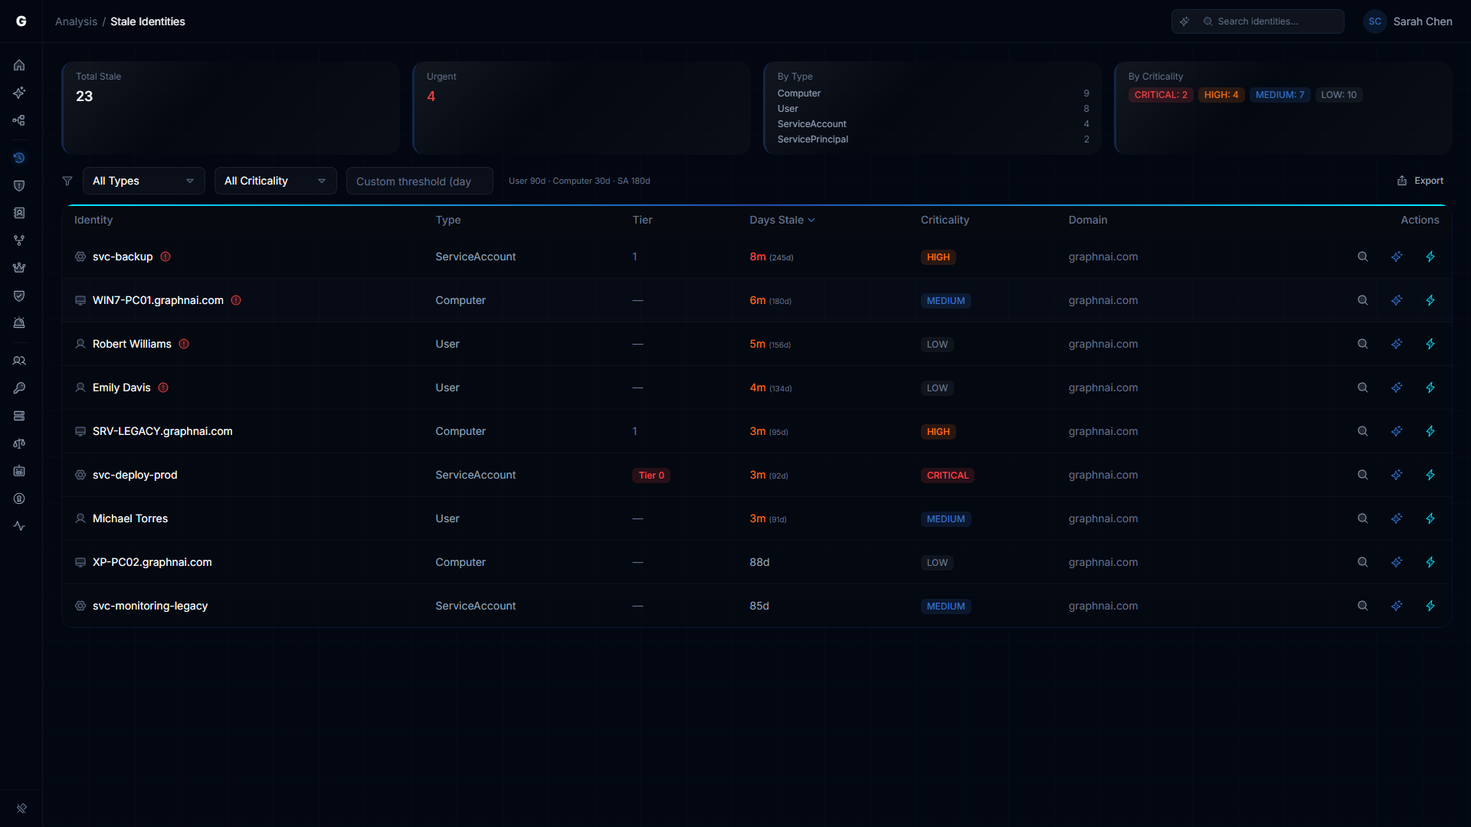Click the highlighted history icon in sidebar

pos(19,158)
